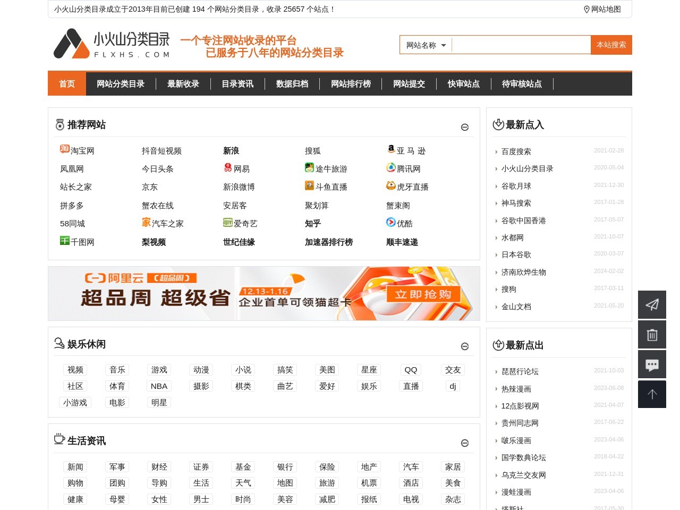680x510 pixels.
Task: Click the Youku play icon
Action: pyautogui.click(x=391, y=223)
